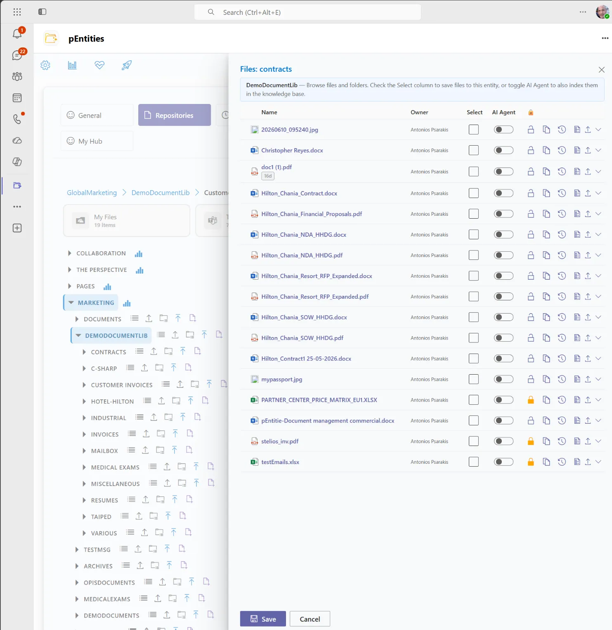Click the Save button
Viewport: 612px width, 630px height.
tap(263, 619)
